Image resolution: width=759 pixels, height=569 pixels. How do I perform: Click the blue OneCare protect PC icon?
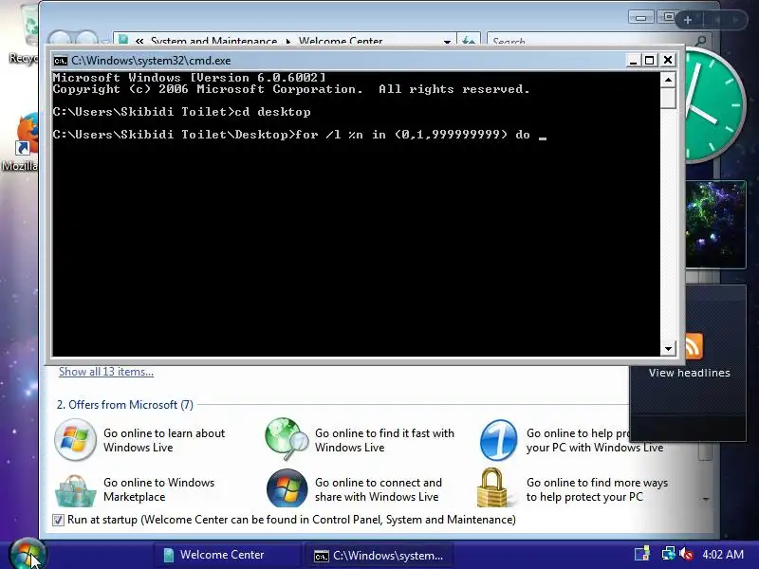pos(498,440)
